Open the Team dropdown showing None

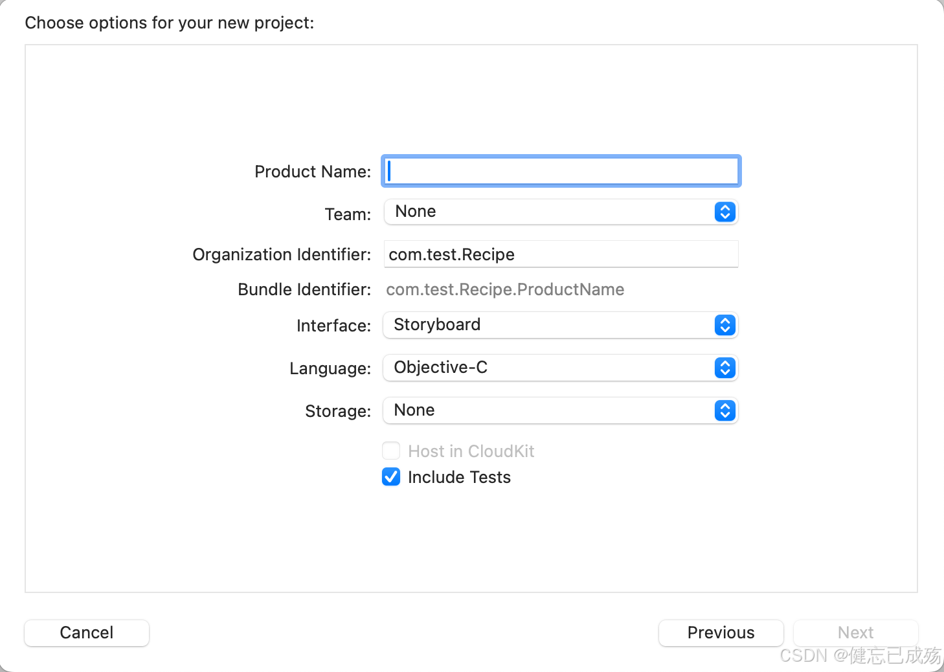tap(549, 212)
